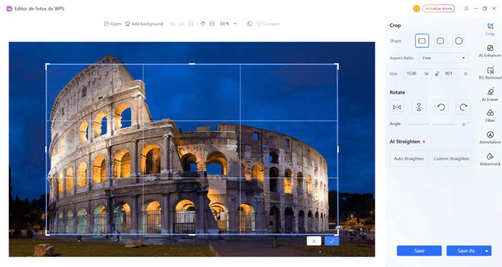Click the right-center crop edge handle
The height and width of the screenshot is (267, 502).
338,149
